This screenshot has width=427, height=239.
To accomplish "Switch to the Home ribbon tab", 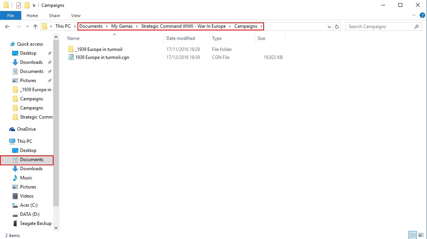I will [x=32, y=16].
